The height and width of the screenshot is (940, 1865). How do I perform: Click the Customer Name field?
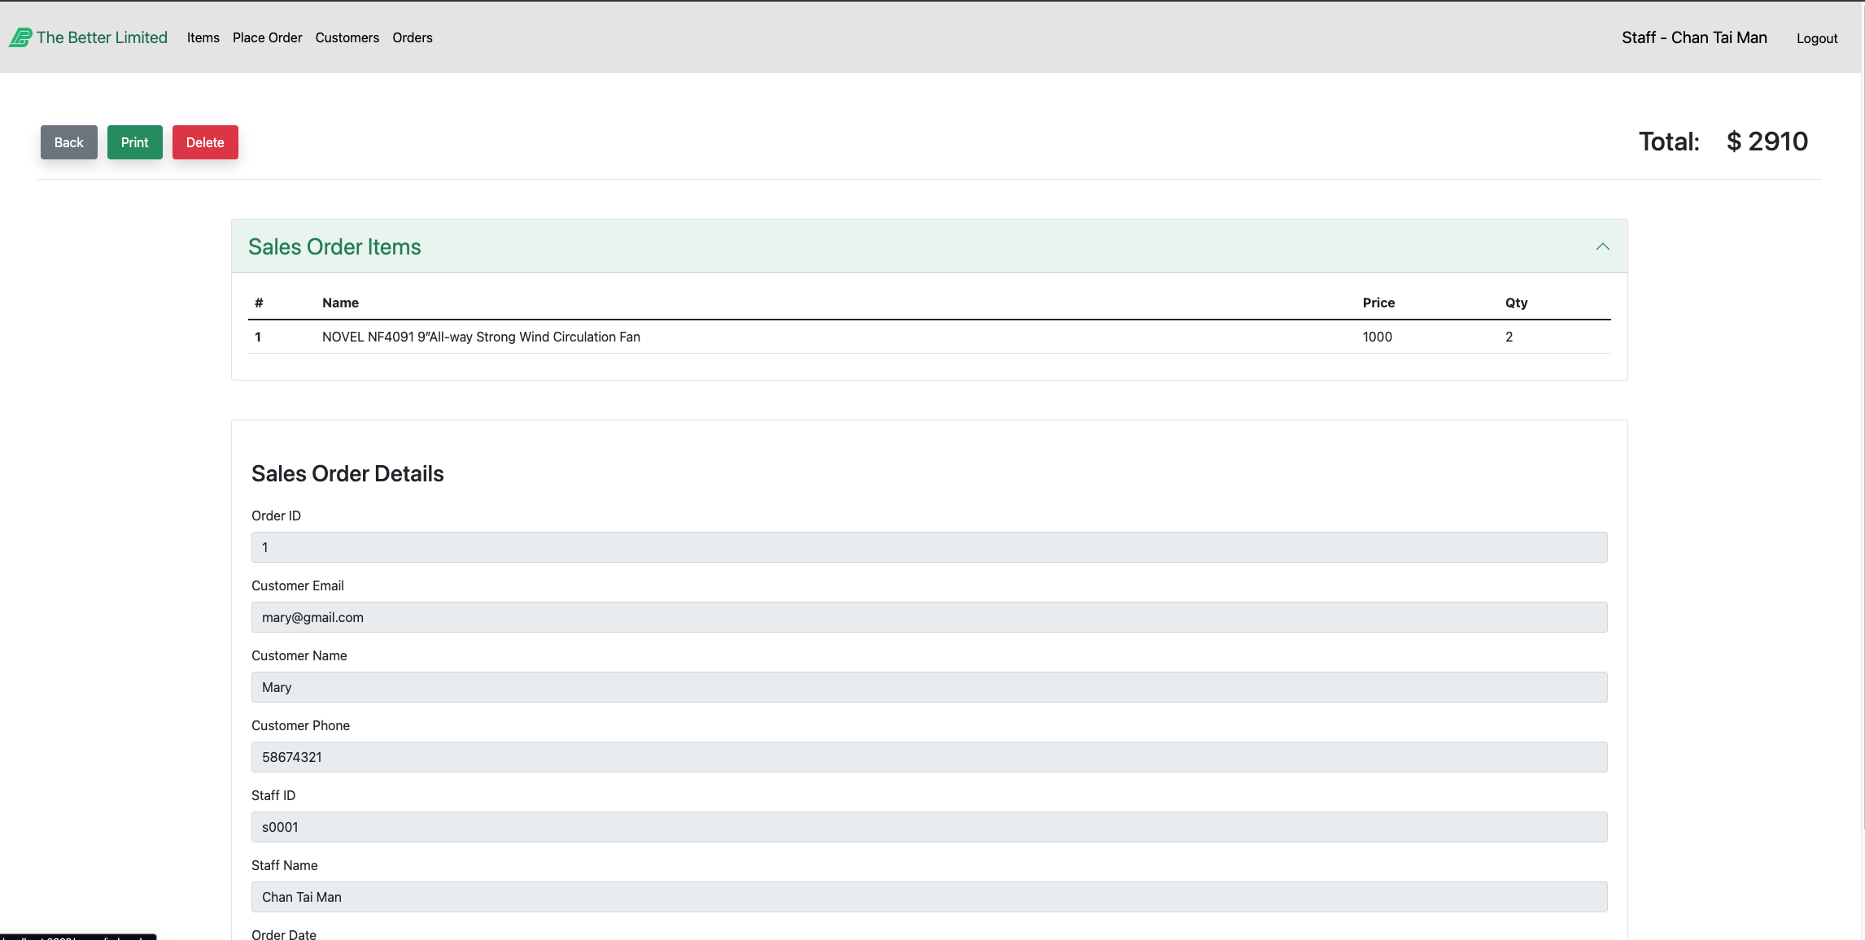point(928,687)
